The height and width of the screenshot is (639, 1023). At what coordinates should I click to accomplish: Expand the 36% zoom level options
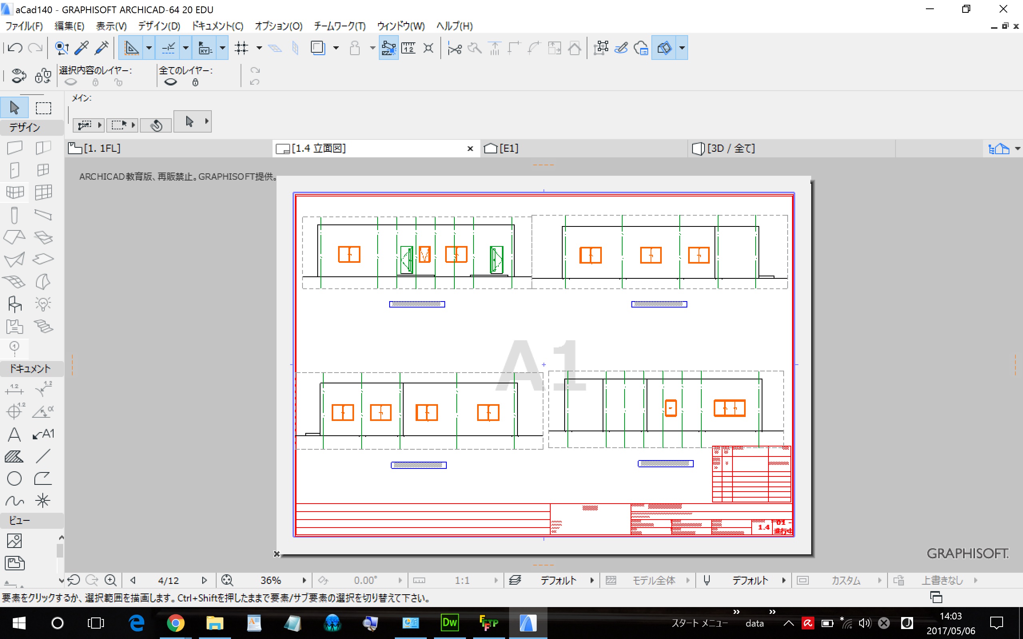pyautogui.click(x=304, y=580)
